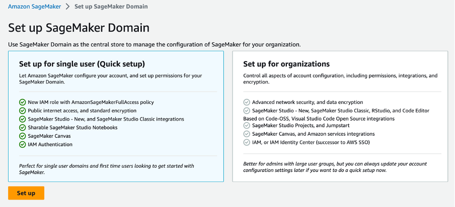Open the Amazon SageMaker breadcrumb link

pos(35,7)
